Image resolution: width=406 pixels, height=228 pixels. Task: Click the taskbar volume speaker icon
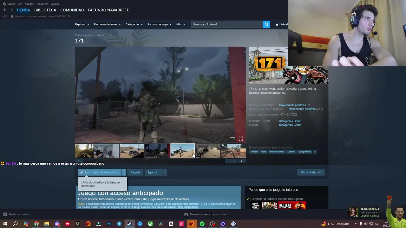coord(366,224)
